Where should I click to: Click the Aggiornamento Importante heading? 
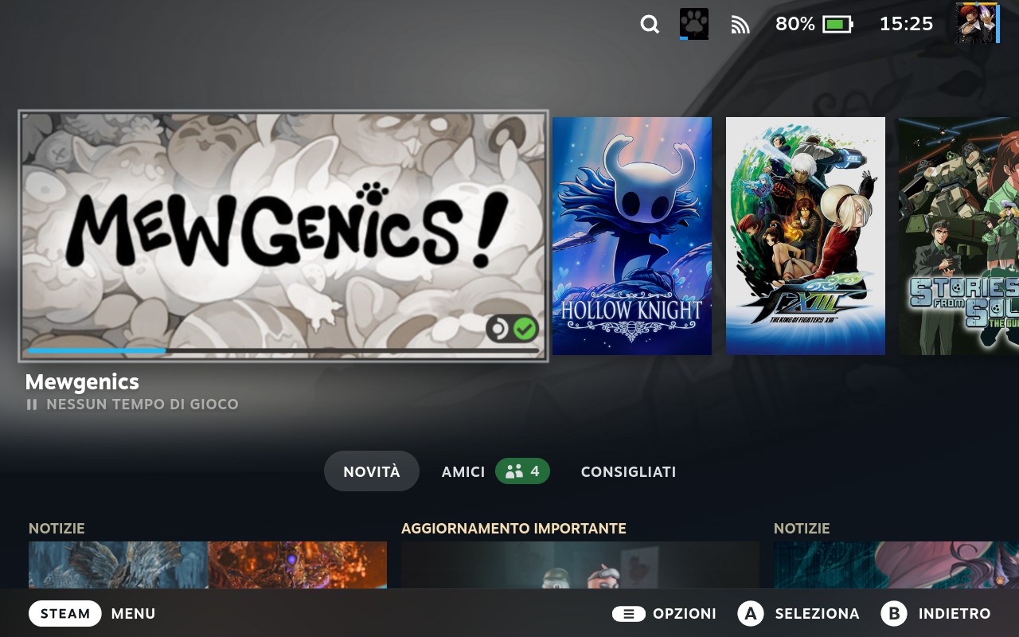pos(513,529)
